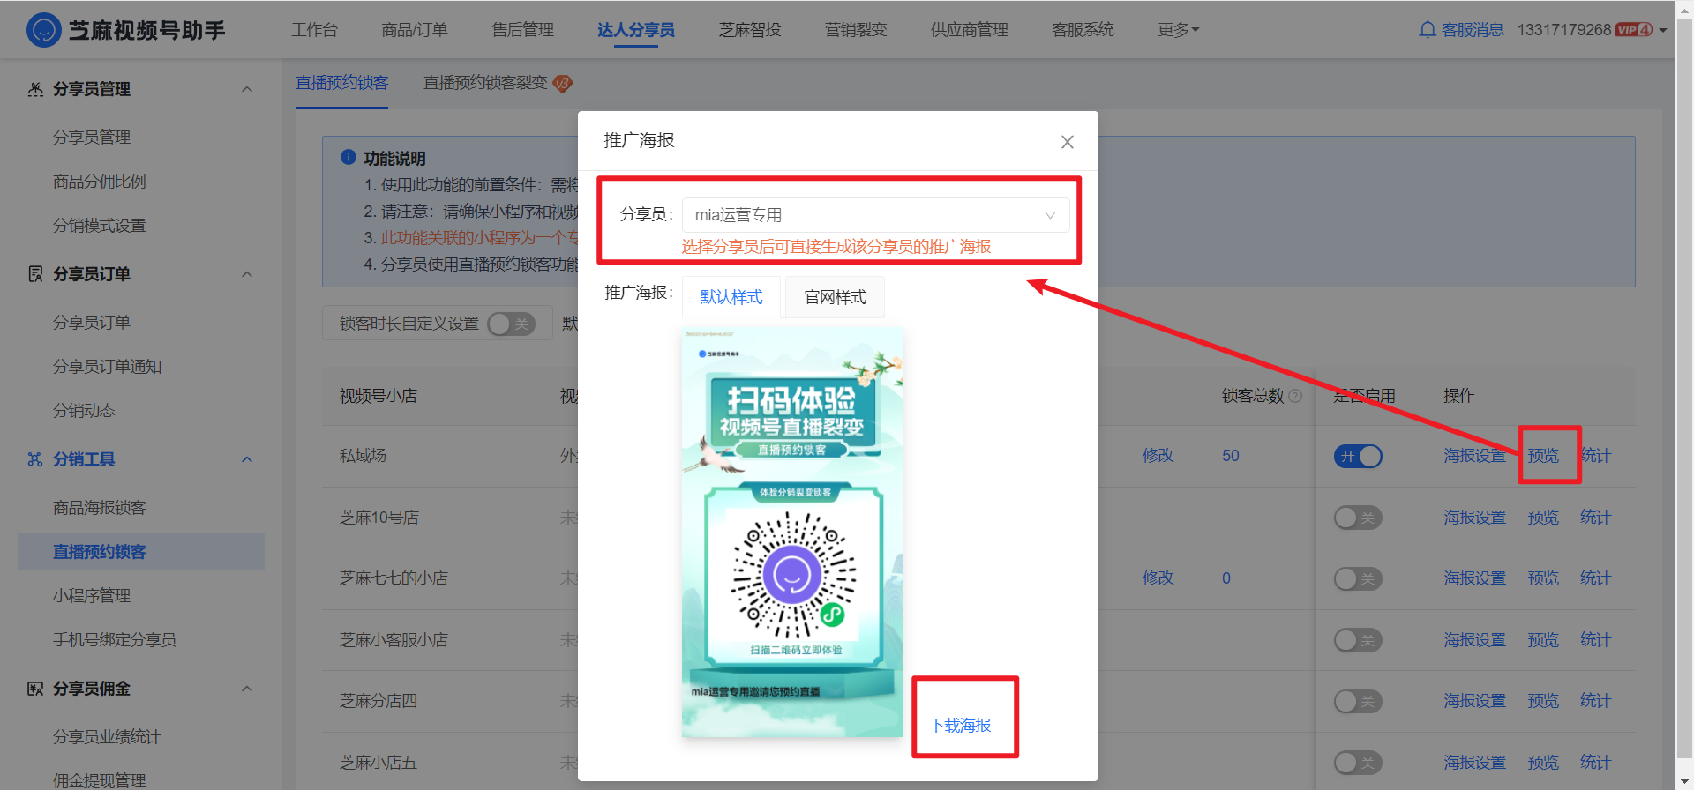
Task: Open 分销模式设置 in sidebar
Action: point(100,226)
